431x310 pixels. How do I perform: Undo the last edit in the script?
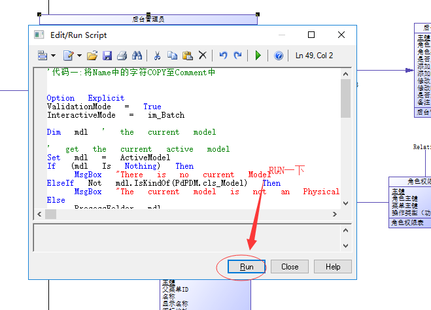click(223, 56)
